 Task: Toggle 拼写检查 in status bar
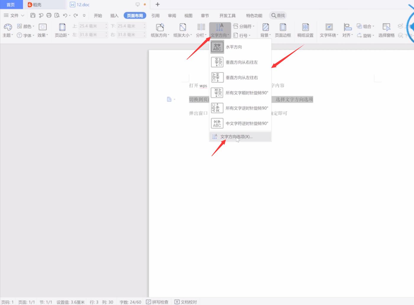[x=157, y=302]
